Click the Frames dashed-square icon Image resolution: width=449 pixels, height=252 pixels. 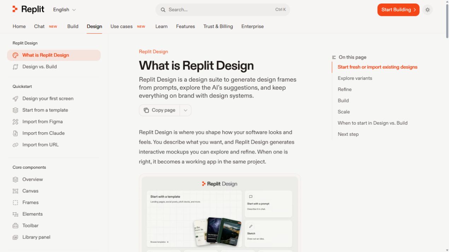tap(15, 203)
